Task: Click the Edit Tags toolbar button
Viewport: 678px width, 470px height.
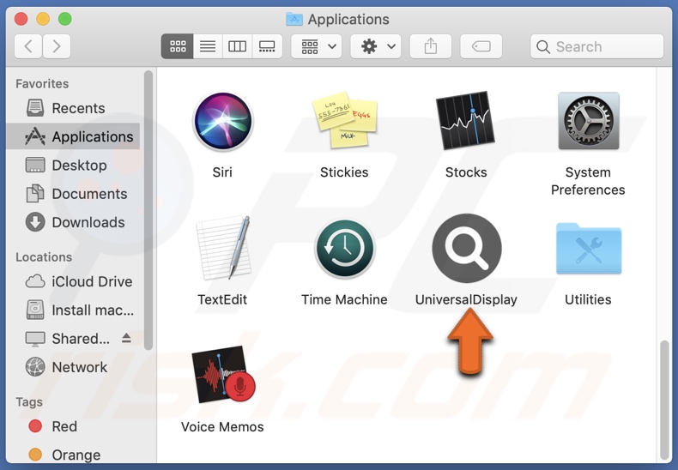Action: tap(481, 46)
